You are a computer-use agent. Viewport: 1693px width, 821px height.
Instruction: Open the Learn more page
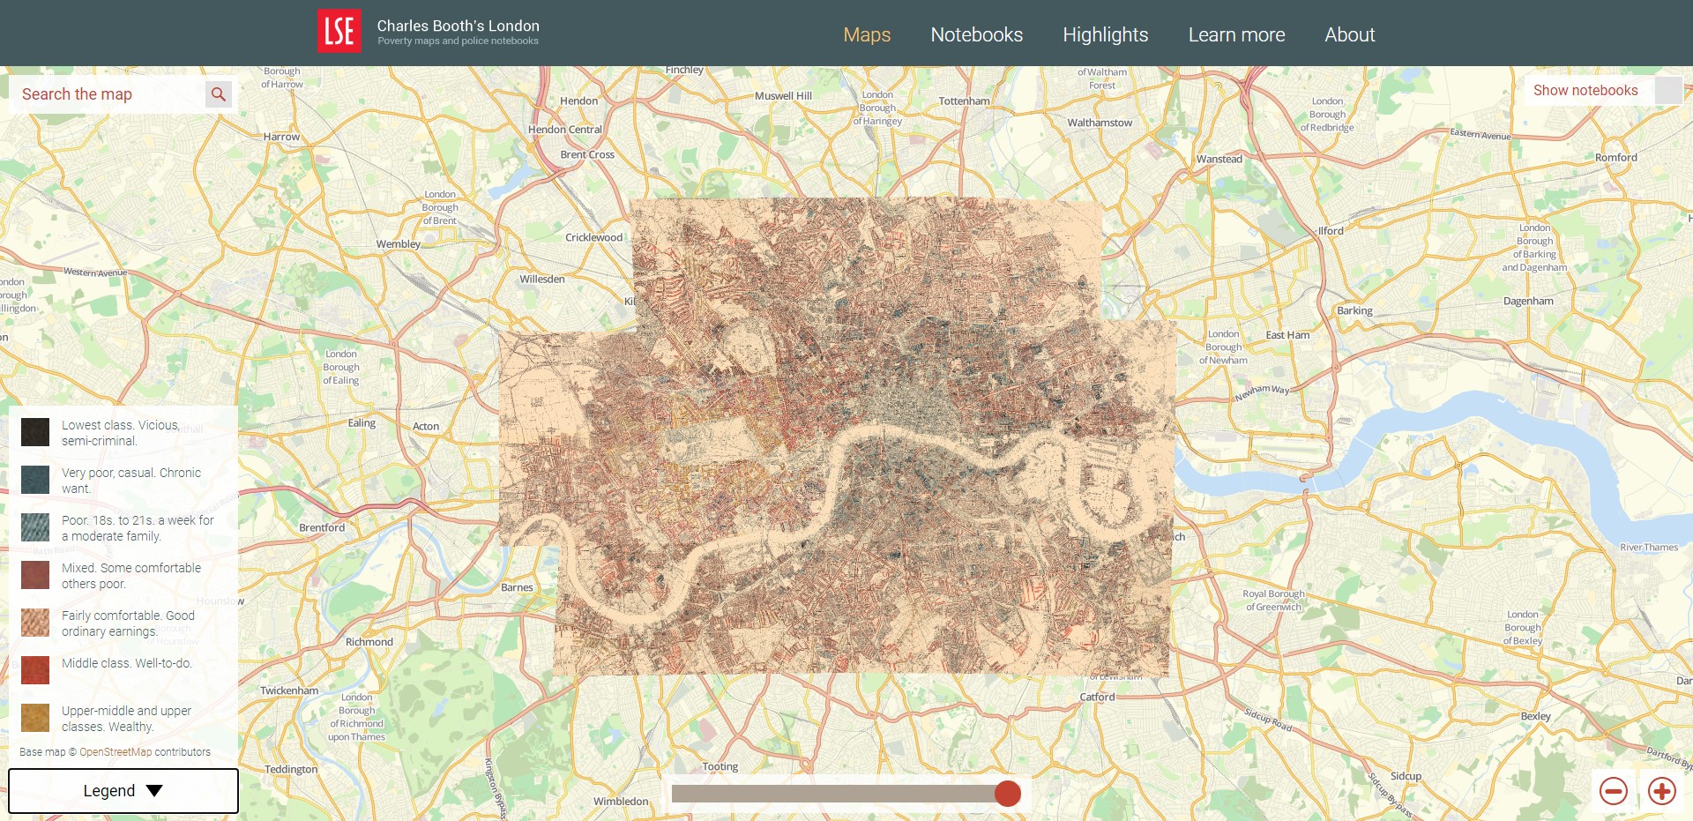1235,34
